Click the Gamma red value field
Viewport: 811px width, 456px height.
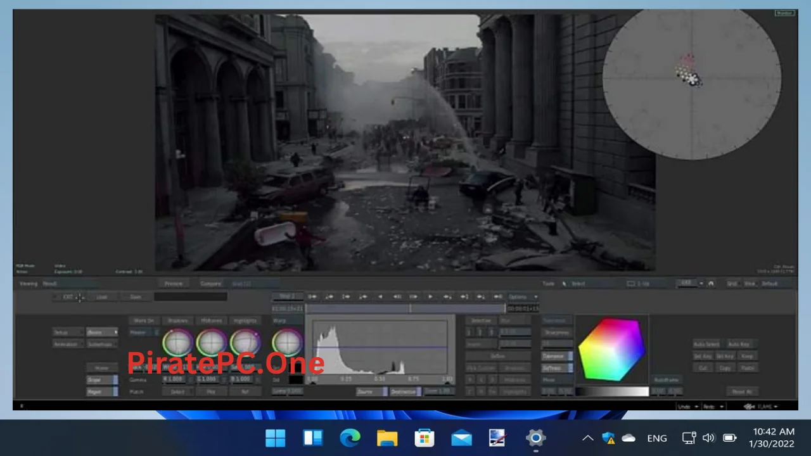point(174,379)
